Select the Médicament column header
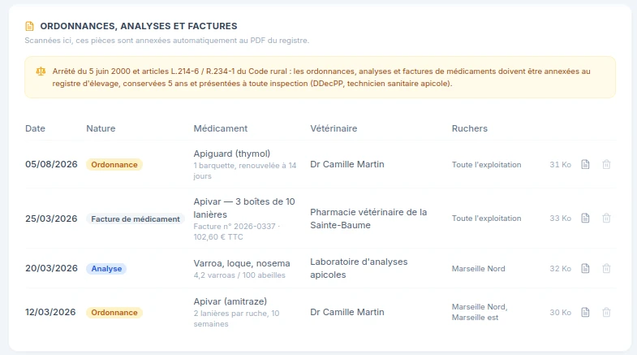This screenshot has width=637, height=355. point(220,128)
